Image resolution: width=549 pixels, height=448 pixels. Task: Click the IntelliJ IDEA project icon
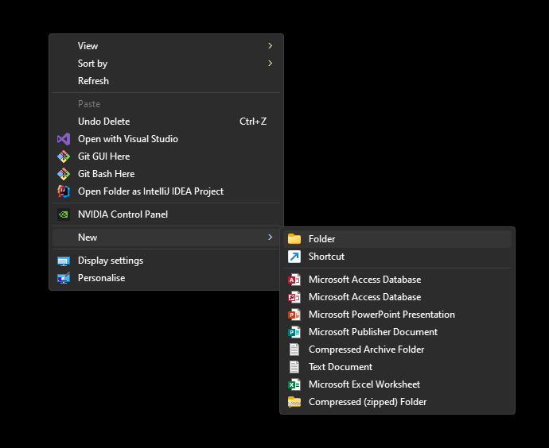64,191
